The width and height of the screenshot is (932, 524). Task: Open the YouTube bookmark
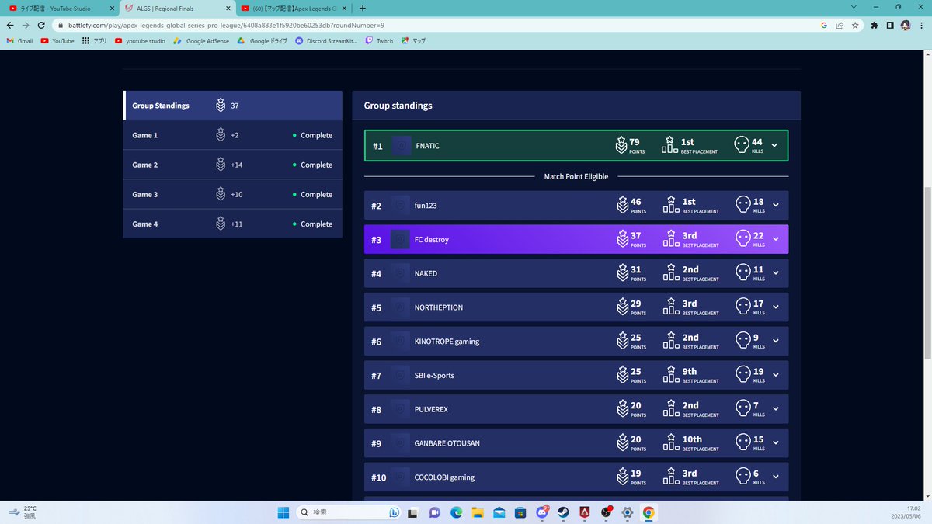(x=57, y=41)
